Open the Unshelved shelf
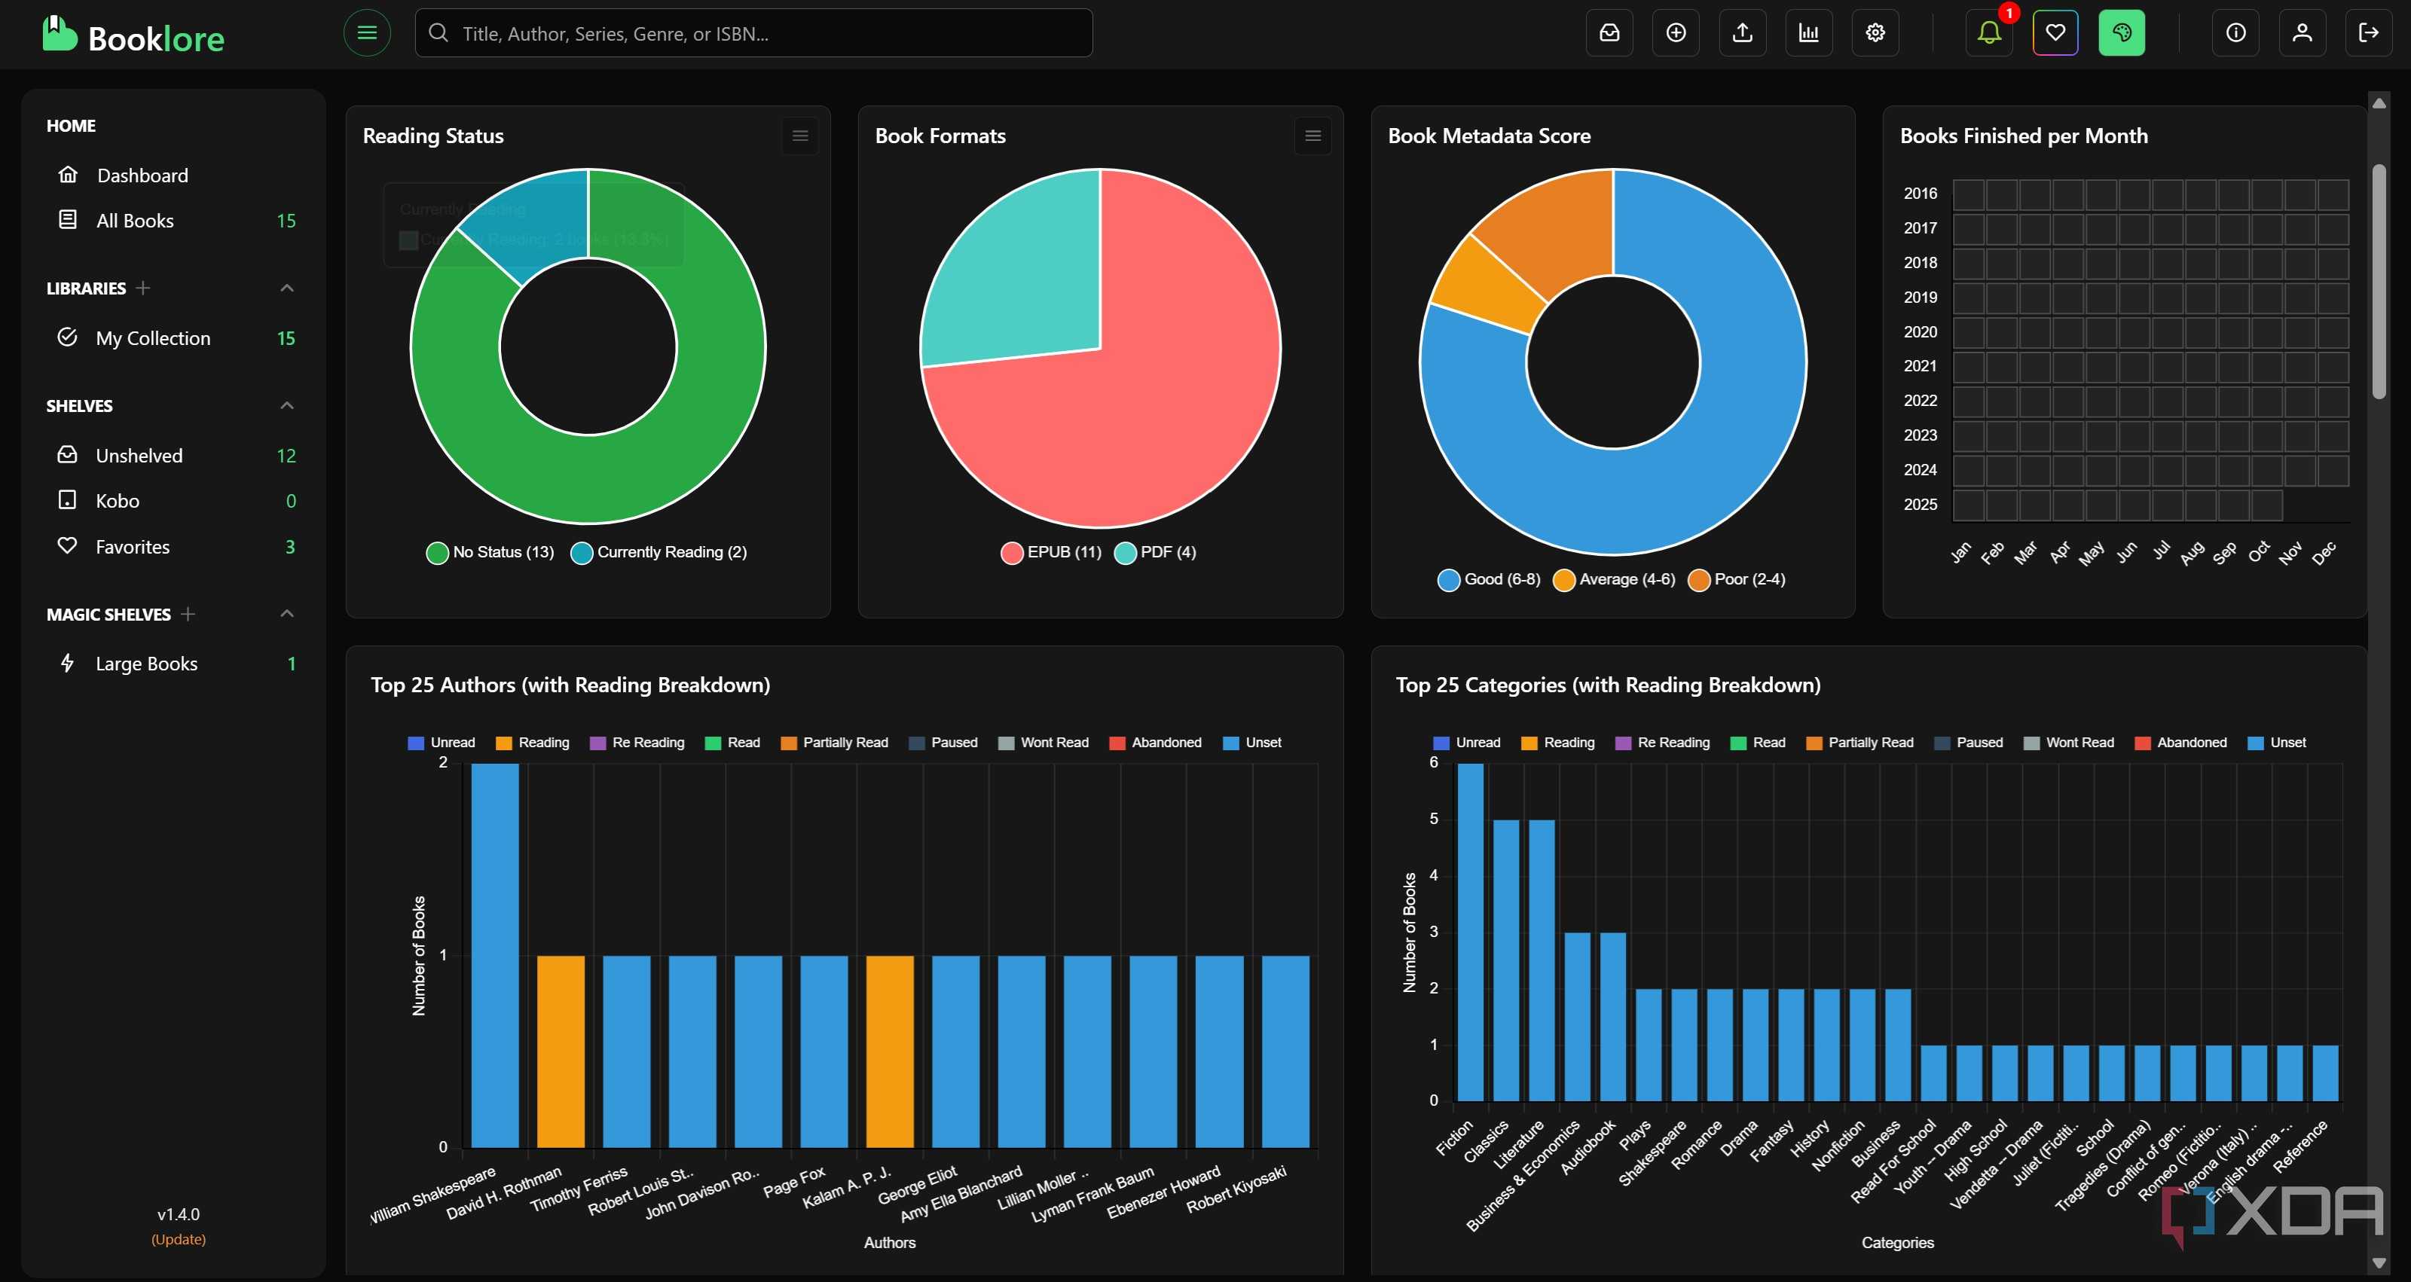The height and width of the screenshot is (1282, 2411). (174, 455)
